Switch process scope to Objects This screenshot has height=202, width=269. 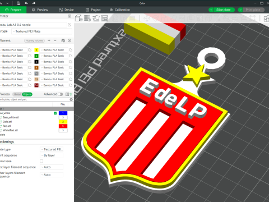coord(27,94)
